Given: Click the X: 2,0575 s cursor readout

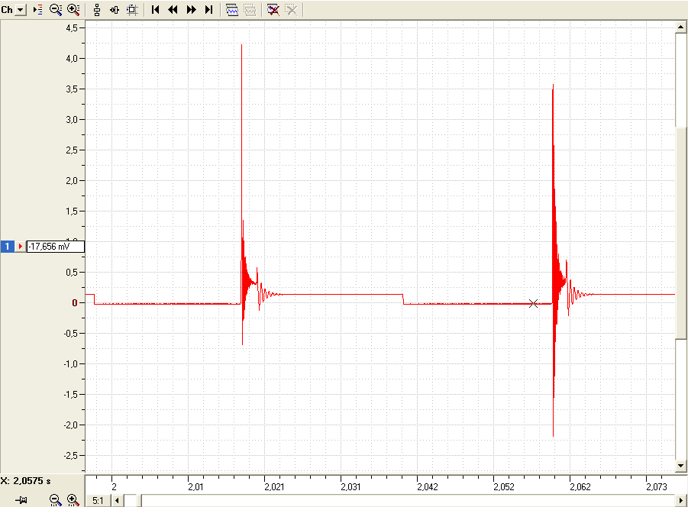Looking at the screenshot, I should tap(25, 481).
